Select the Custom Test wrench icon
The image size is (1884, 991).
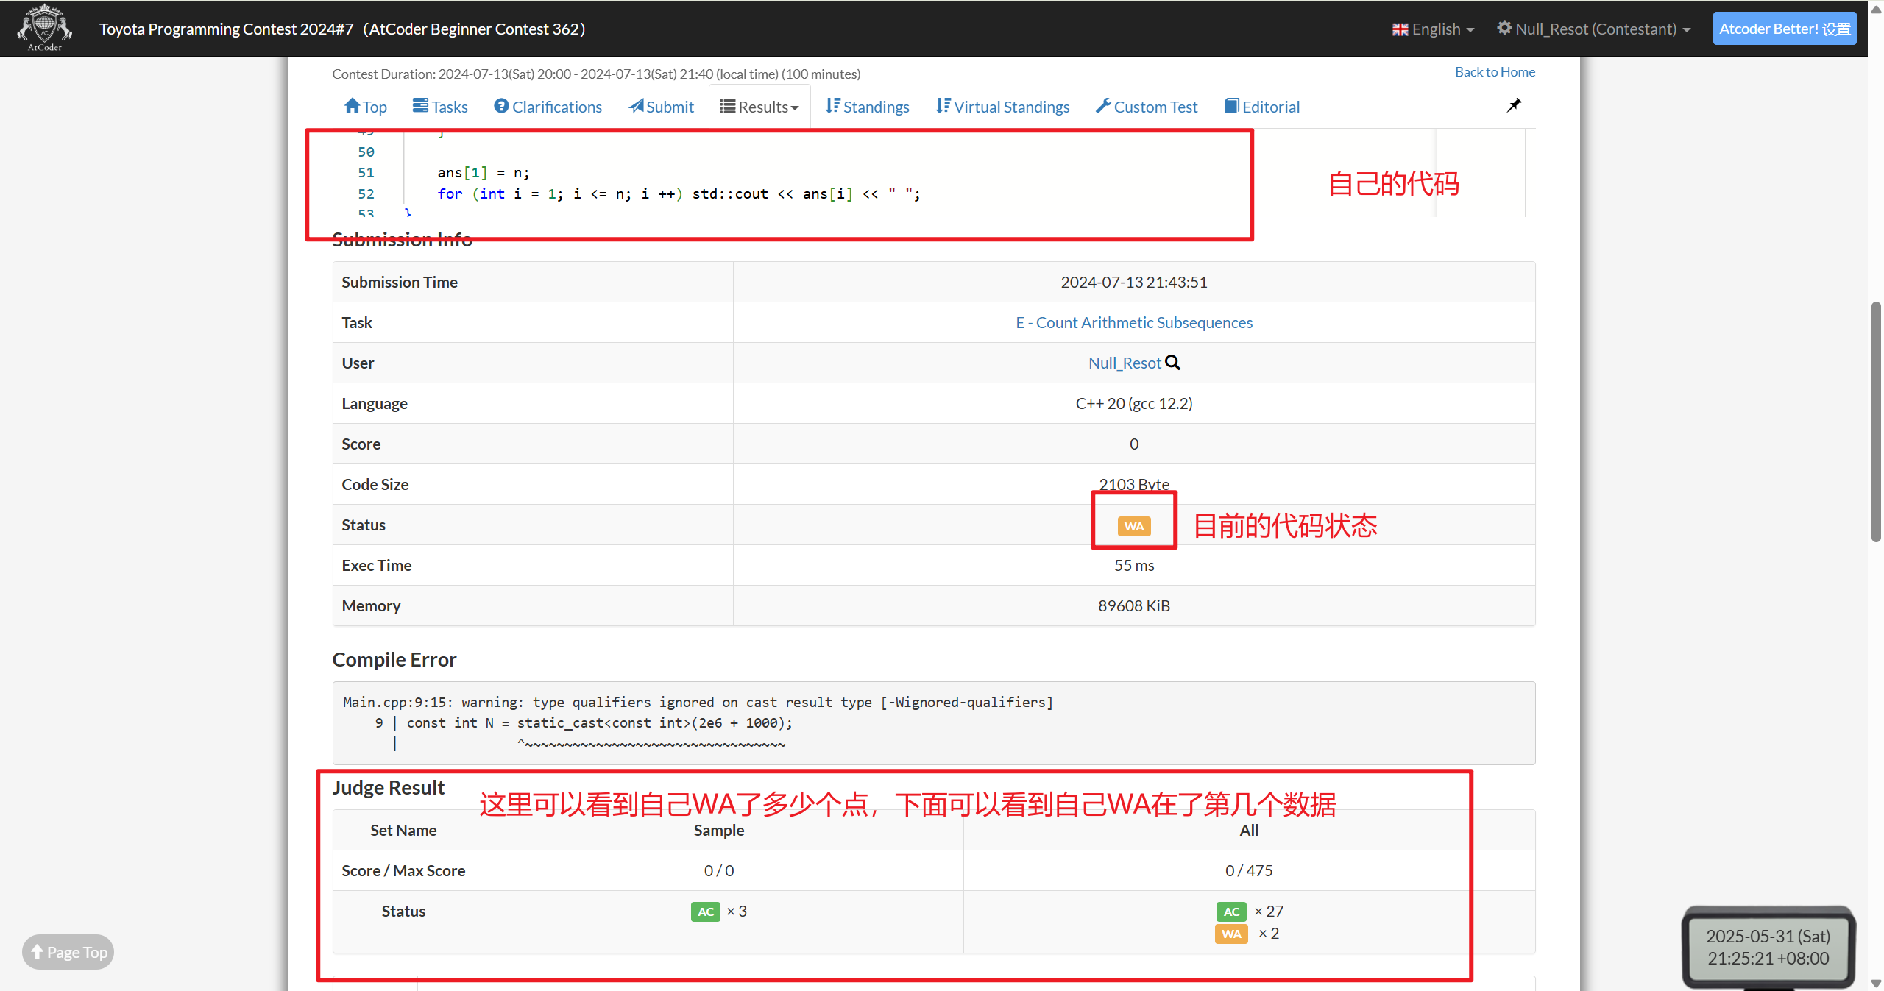tap(1102, 105)
